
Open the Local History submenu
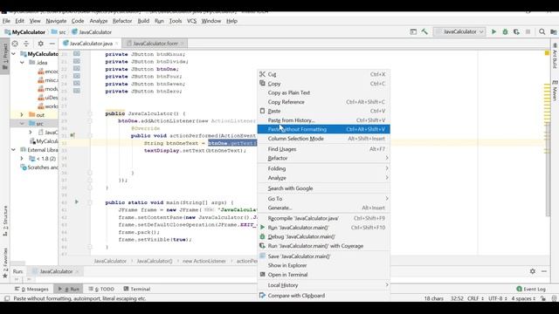click(x=324, y=285)
